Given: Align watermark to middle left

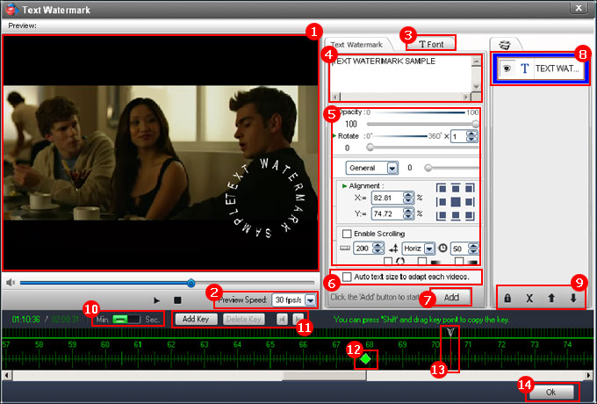Looking at the screenshot, I should point(441,202).
